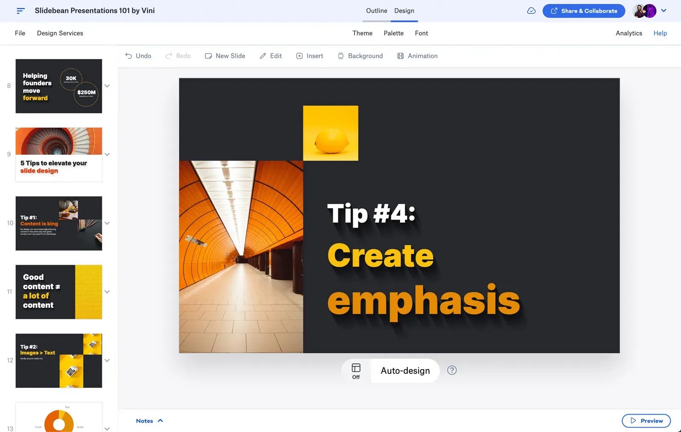Image resolution: width=681 pixels, height=432 pixels.
Task: Select the 'Good content' slide thumbnail
Action: click(59, 292)
